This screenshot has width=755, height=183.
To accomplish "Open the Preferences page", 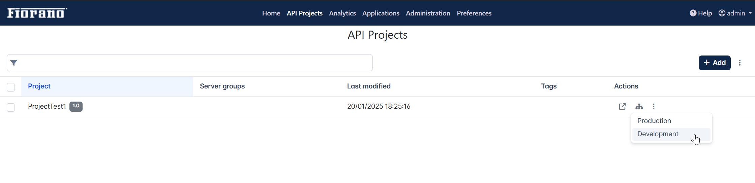I will click(474, 13).
